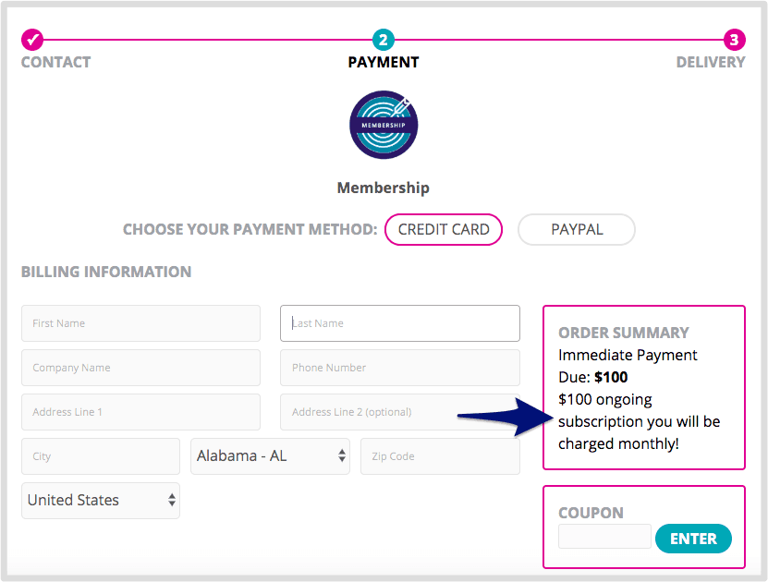Click the coupon Enter button

click(693, 538)
